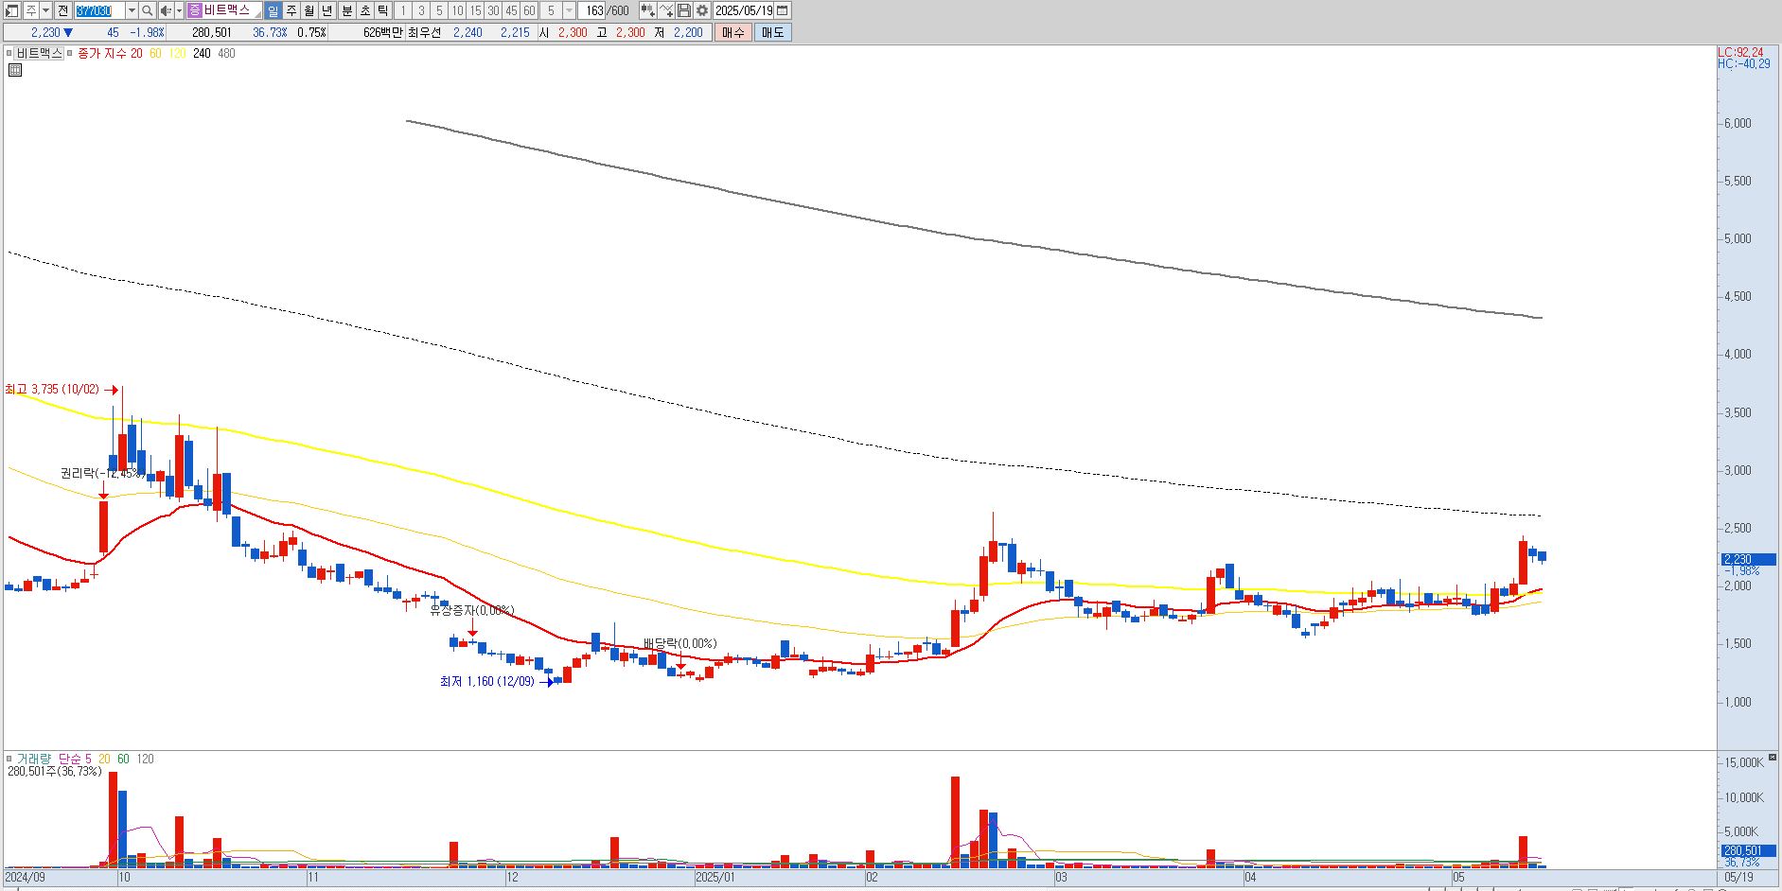This screenshot has width=1782, height=891.
Task: Open the dropdown next to the 주 box
Action: point(45,10)
